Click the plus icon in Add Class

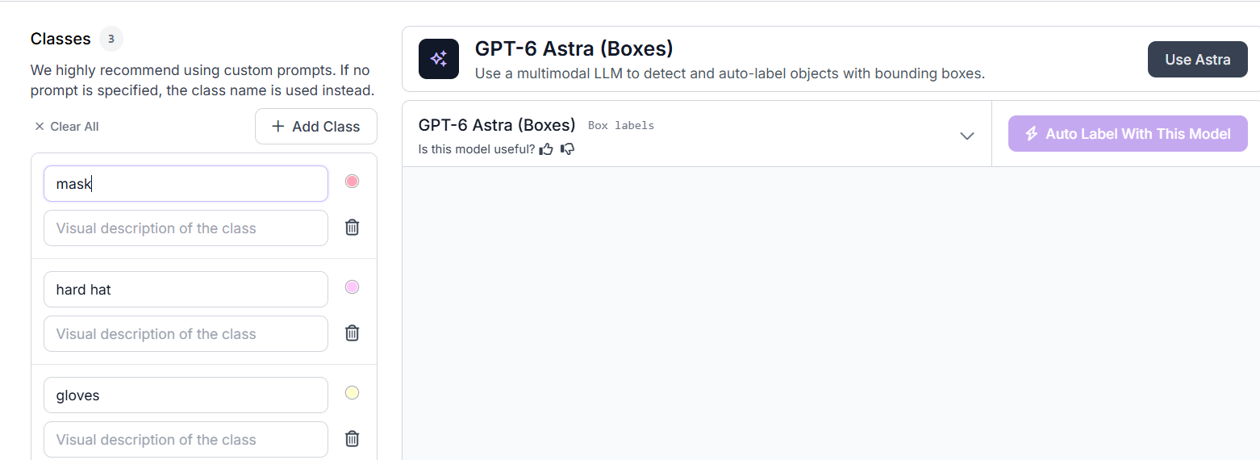click(x=278, y=127)
